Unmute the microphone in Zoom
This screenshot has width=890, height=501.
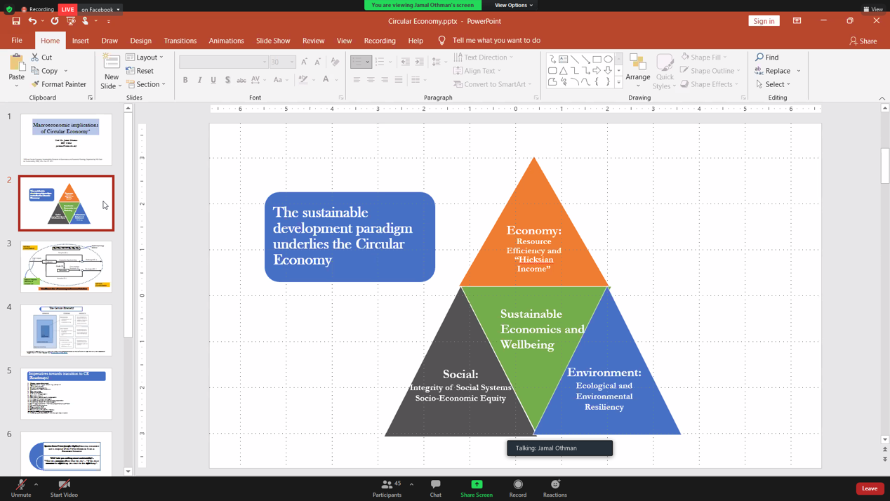pyautogui.click(x=21, y=488)
